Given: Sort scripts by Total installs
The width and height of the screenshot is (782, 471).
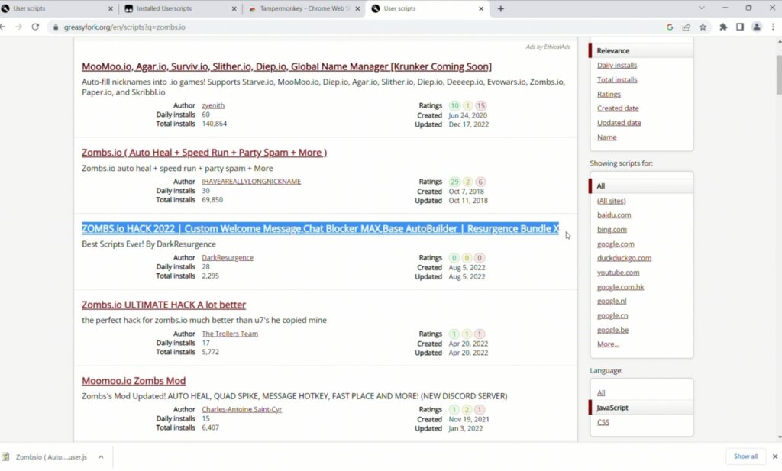Looking at the screenshot, I should (x=617, y=79).
